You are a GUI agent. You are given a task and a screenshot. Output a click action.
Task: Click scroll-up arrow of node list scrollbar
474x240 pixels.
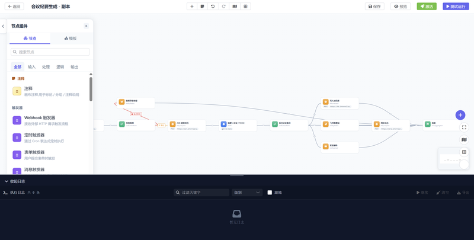[x=91, y=74]
